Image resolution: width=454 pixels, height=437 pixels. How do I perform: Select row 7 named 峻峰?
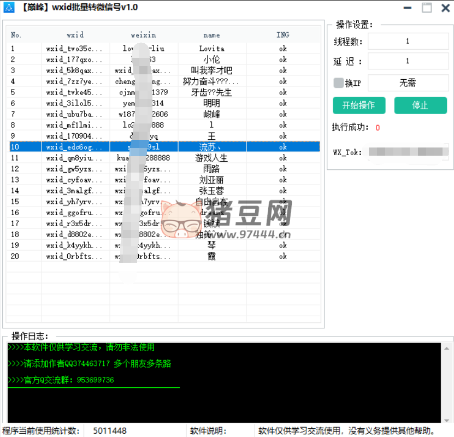click(211, 114)
